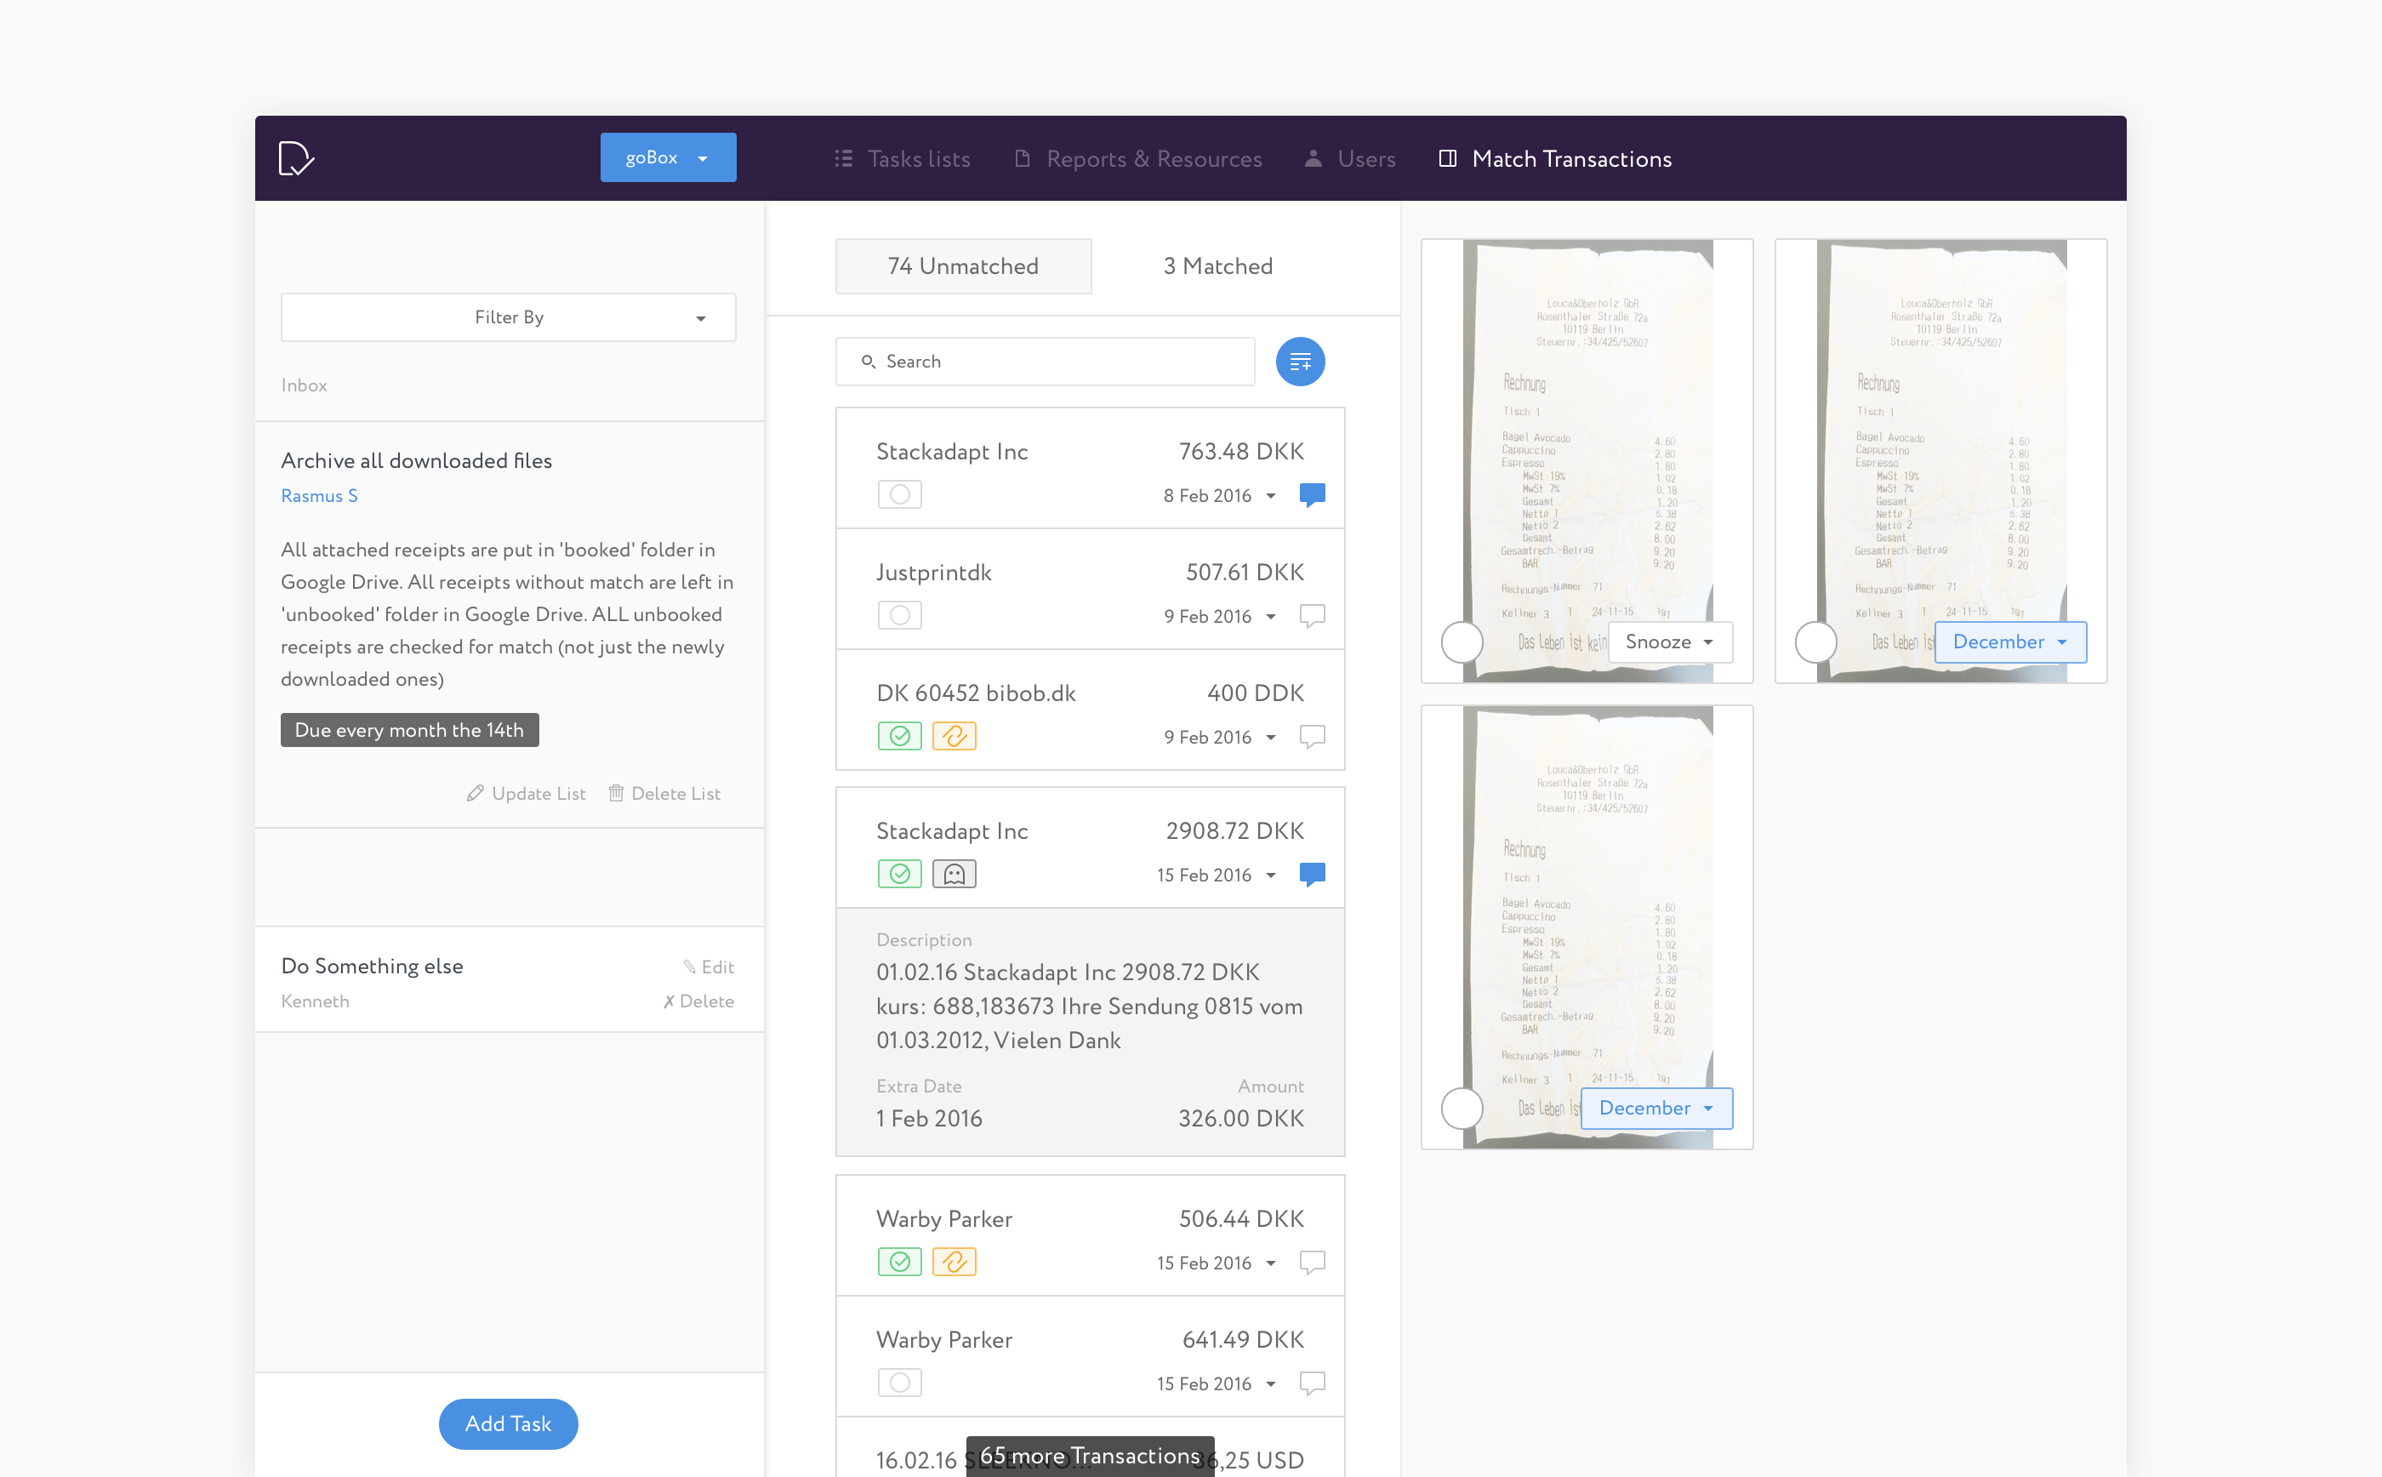Click pencil Update List icon
Image resolution: width=2382 pixels, height=1477 pixels.
coord(476,793)
